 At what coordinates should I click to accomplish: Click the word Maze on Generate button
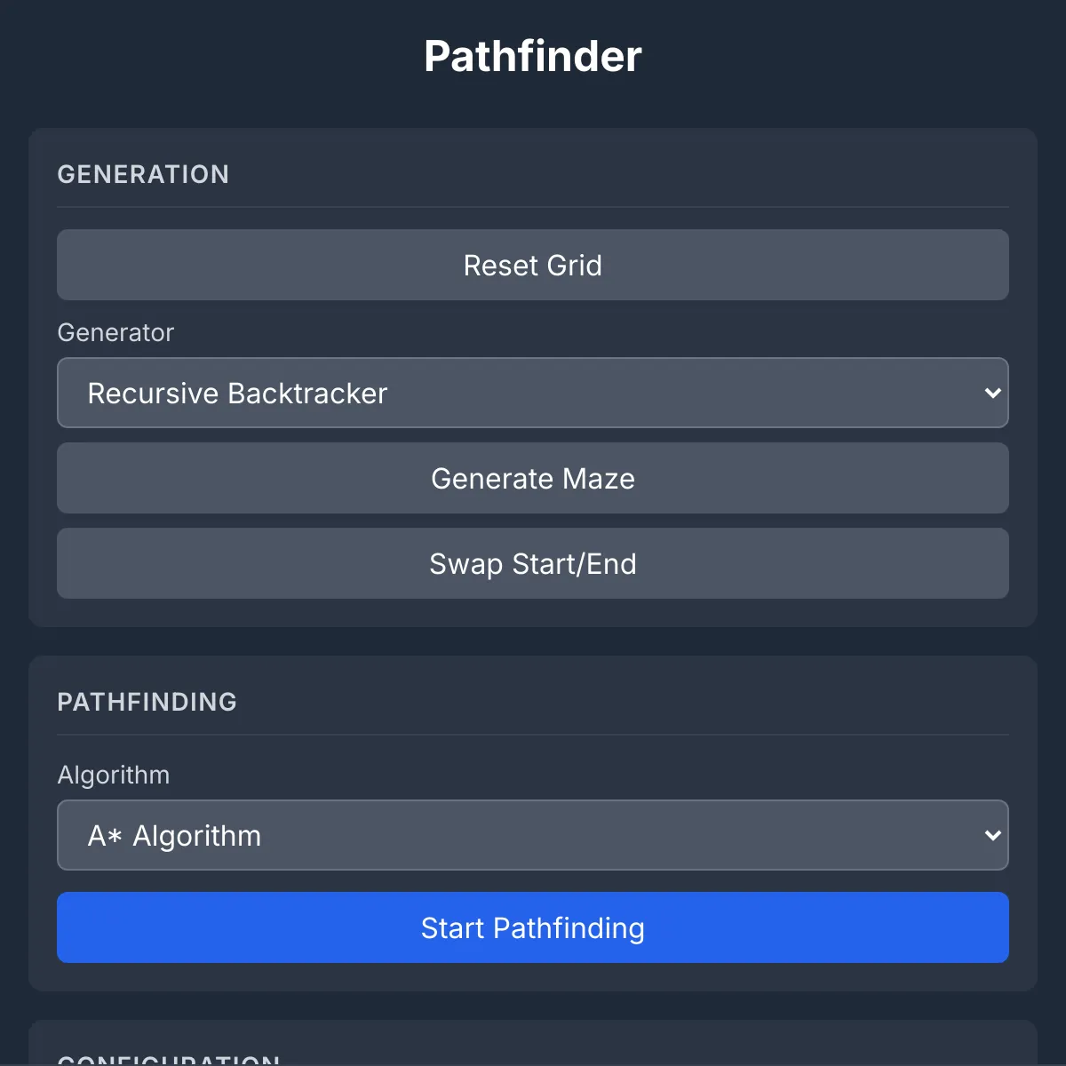(599, 478)
